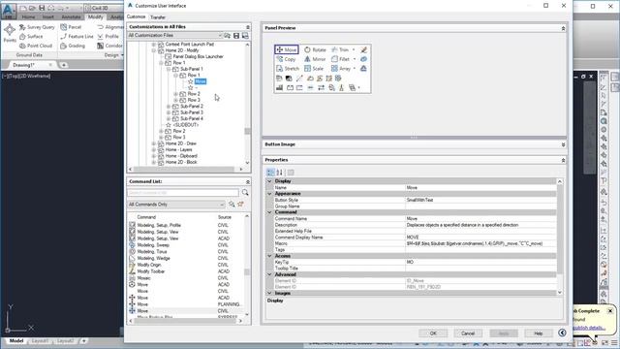
Task: Click the Help button
Action: tap(539, 333)
